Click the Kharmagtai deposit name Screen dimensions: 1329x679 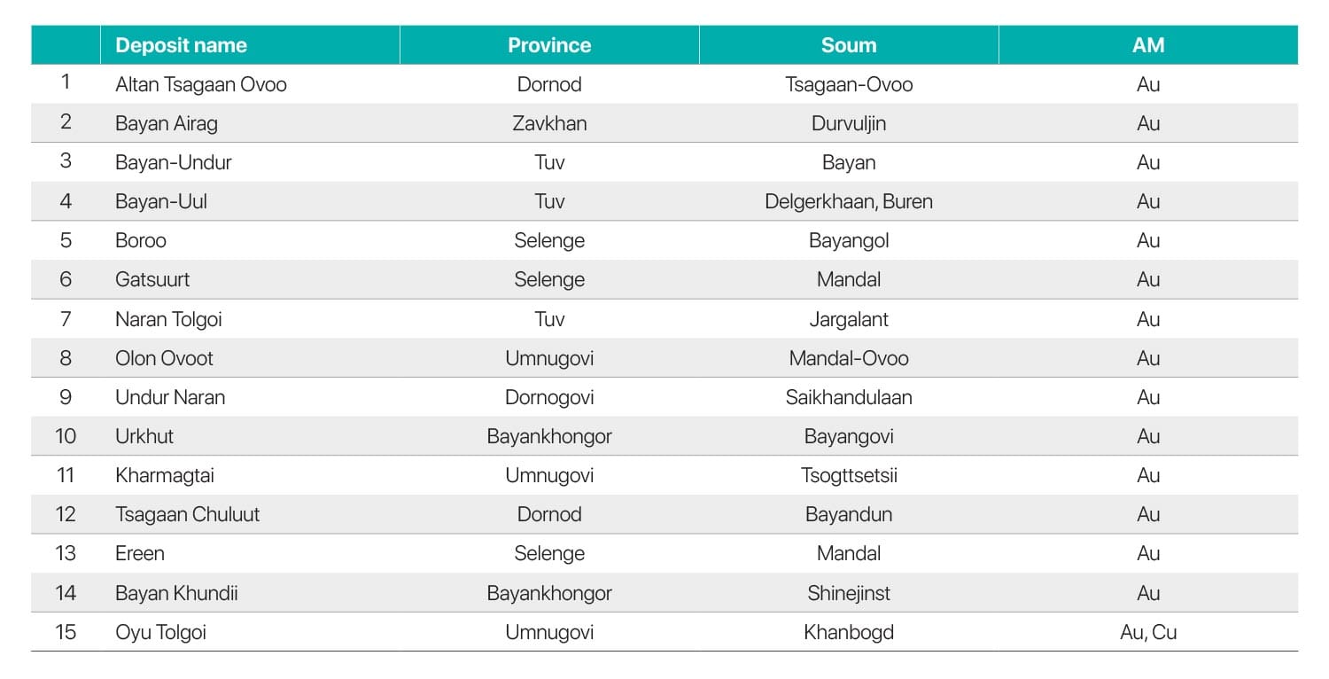click(165, 475)
